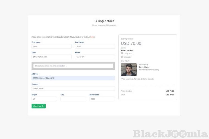The width and height of the screenshot is (209, 139).
Task: Open the 'here' login link
Action: click(92, 37)
